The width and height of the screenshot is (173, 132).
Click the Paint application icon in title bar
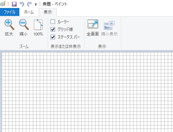click(3, 4)
